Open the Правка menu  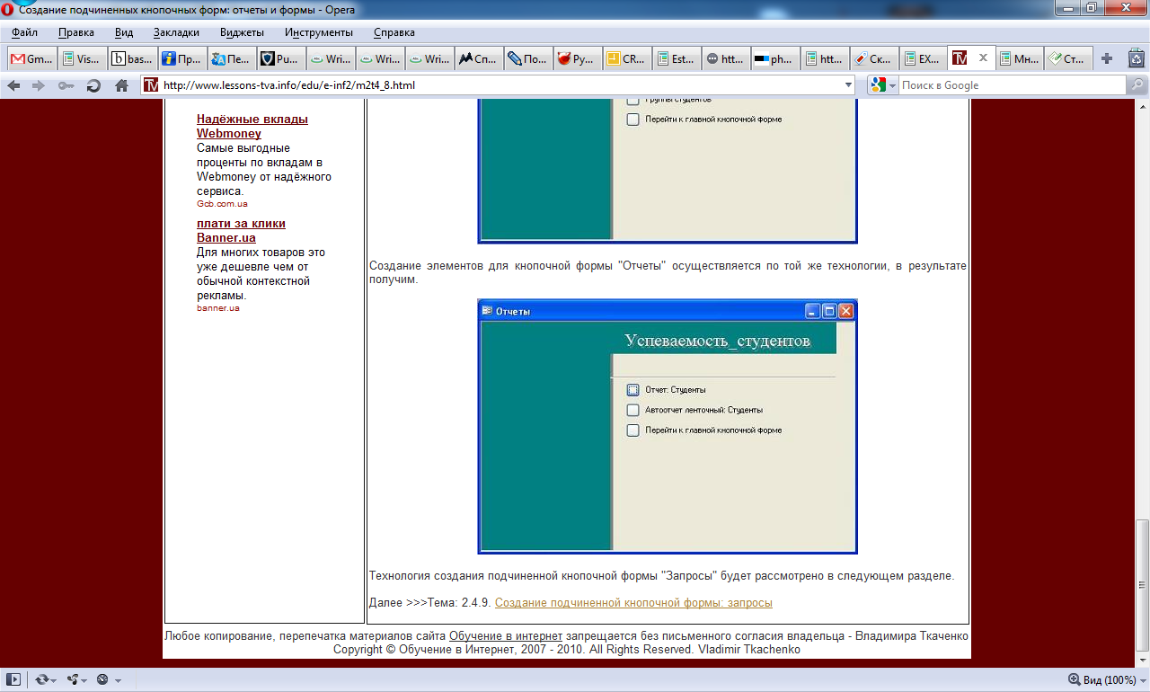[76, 32]
